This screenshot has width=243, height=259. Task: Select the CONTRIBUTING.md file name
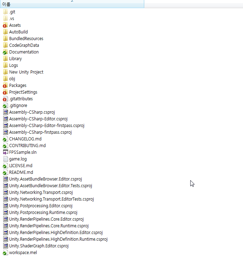27,146
